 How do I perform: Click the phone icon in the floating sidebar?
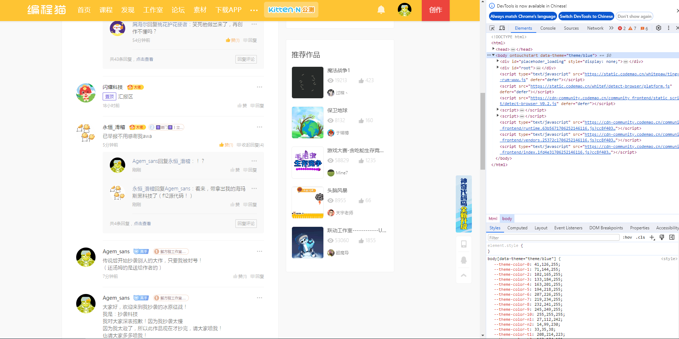tap(464, 244)
